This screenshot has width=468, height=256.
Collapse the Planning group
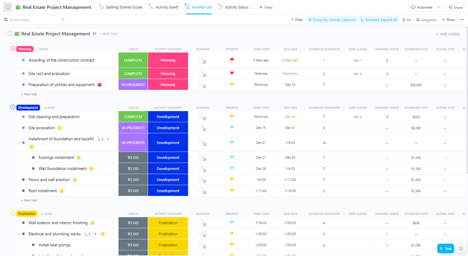(13, 49)
